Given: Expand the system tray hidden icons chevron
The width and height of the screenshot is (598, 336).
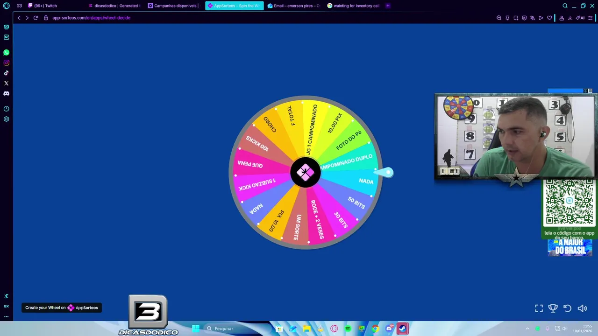Looking at the screenshot, I should tap(527, 329).
